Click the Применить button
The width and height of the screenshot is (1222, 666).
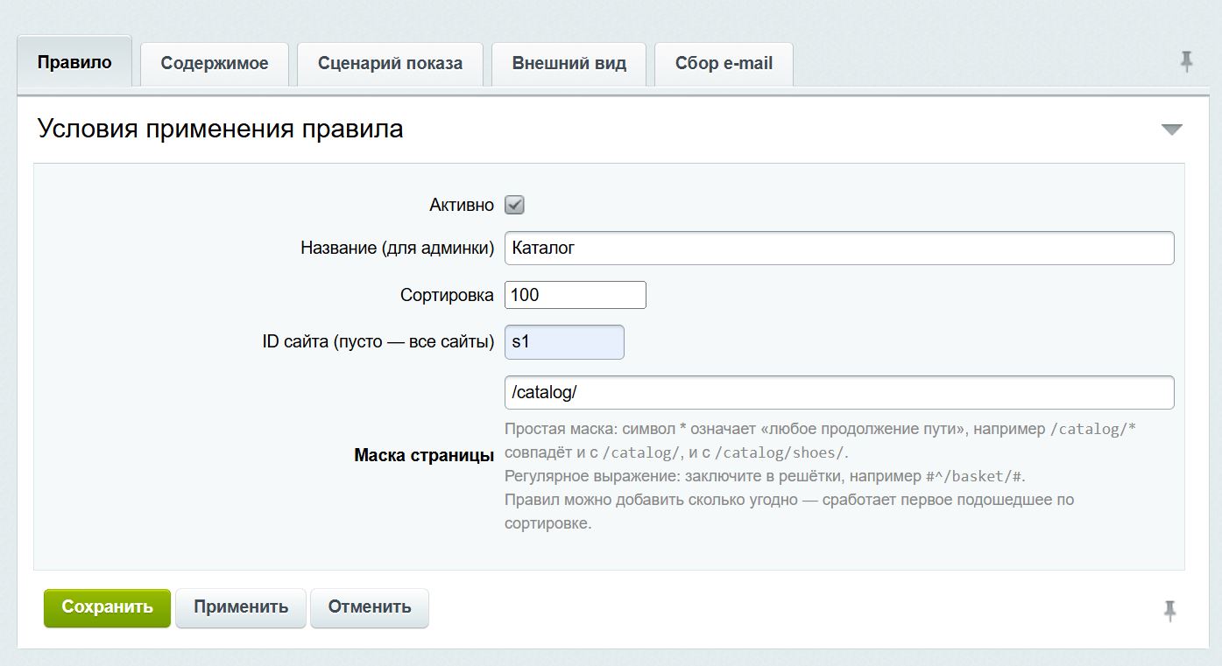point(241,607)
